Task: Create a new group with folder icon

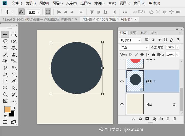Action: click(x=161, y=119)
